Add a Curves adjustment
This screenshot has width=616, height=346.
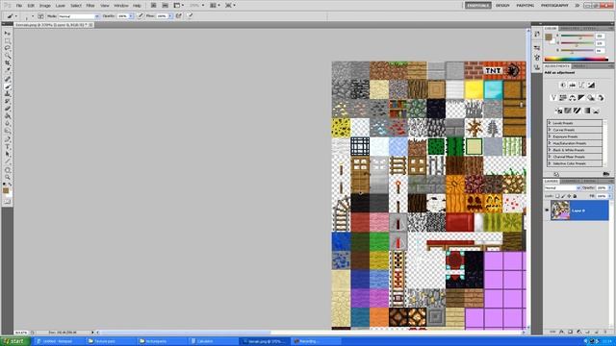pyautogui.click(x=581, y=86)
